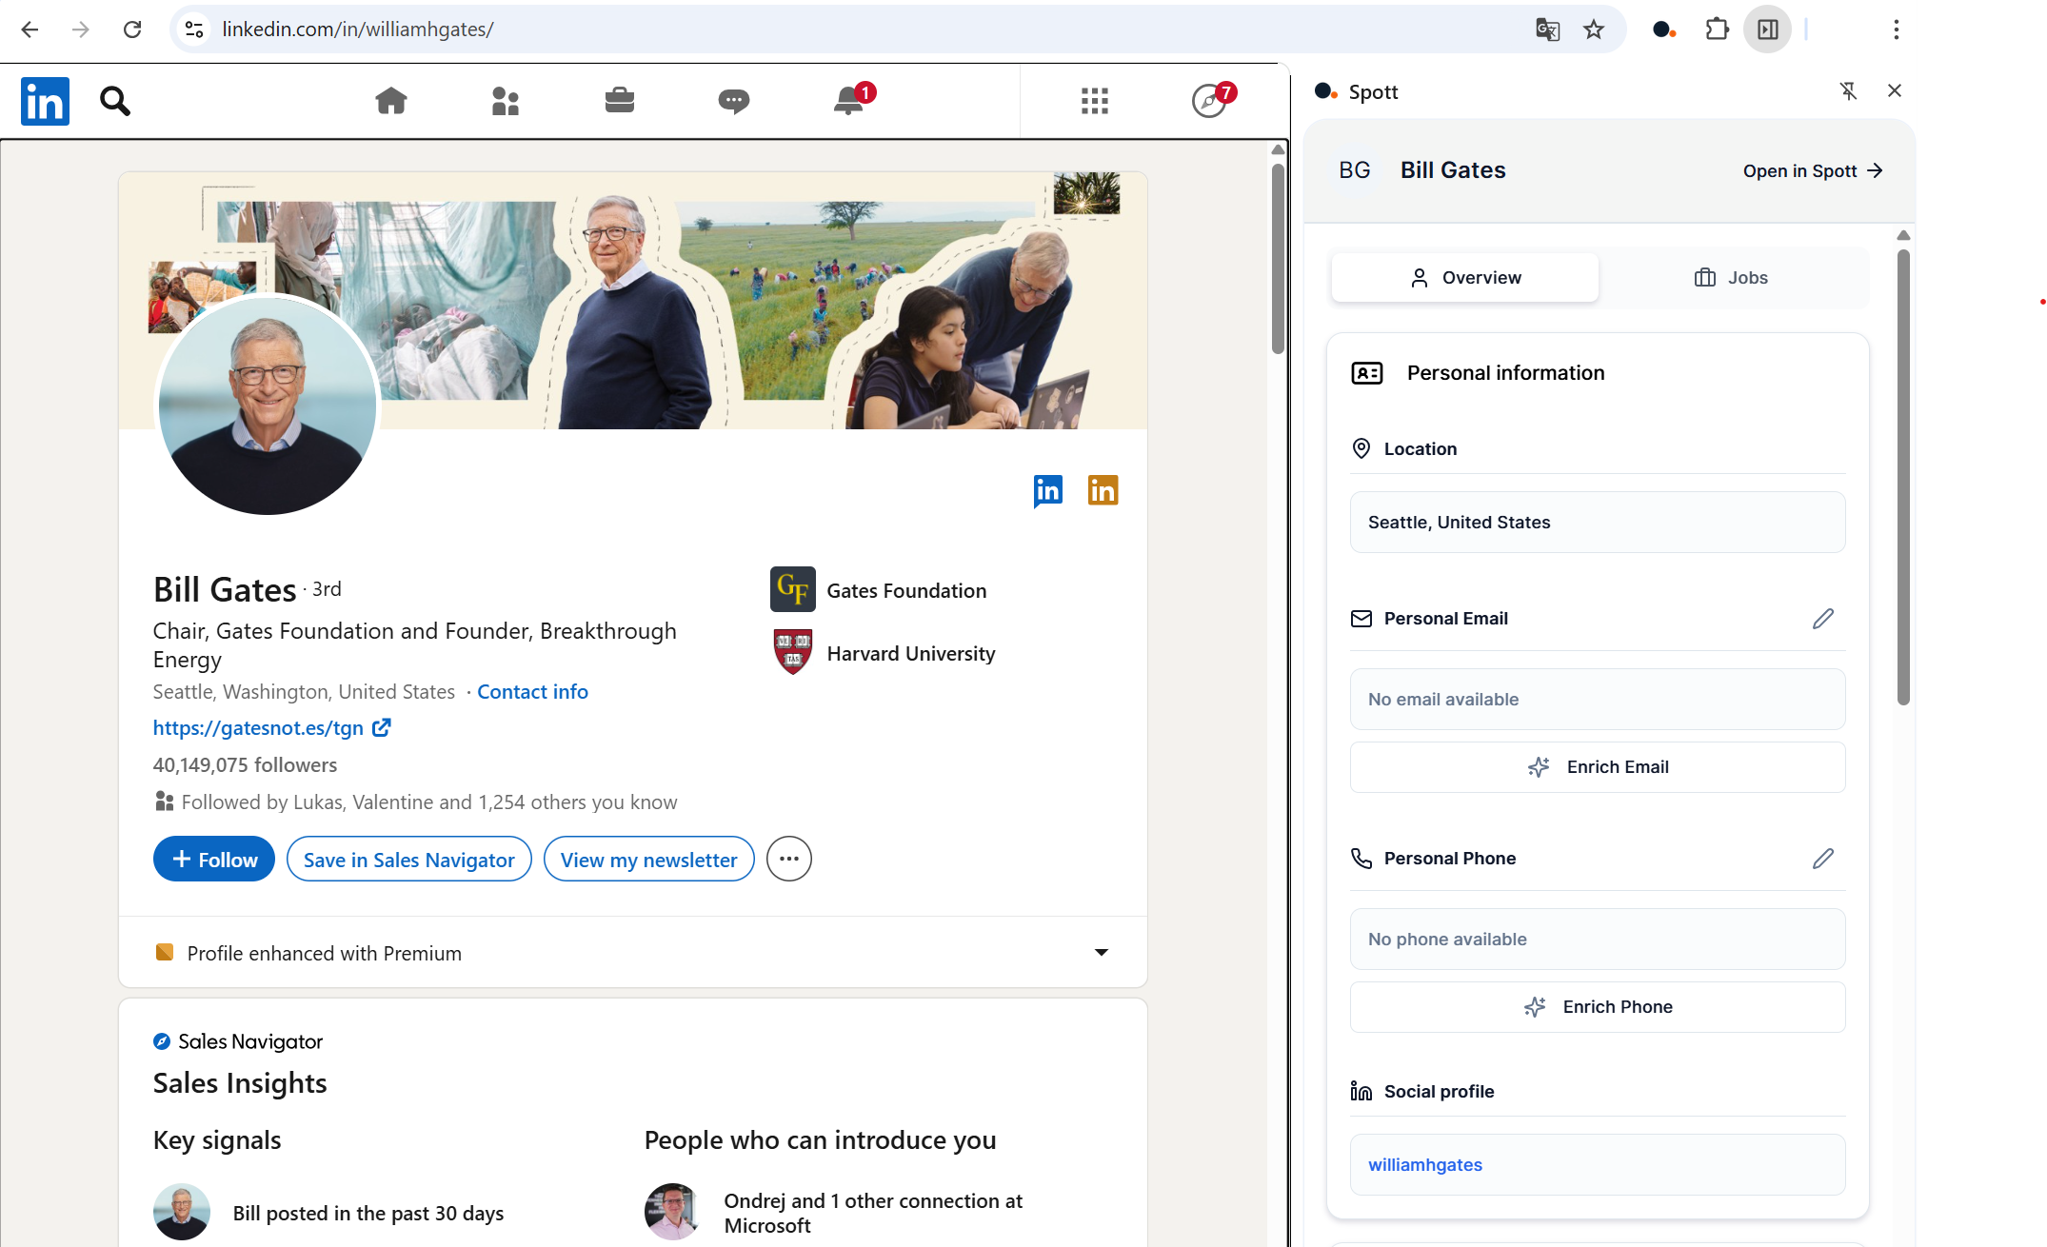2047x1247 pixels.
Task: Edit Personal Phone with pencil icon
Action: 1822,859
